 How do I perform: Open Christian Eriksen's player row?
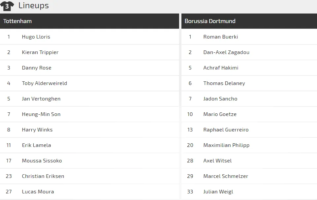pyautogui.click(x=43, y=176)
